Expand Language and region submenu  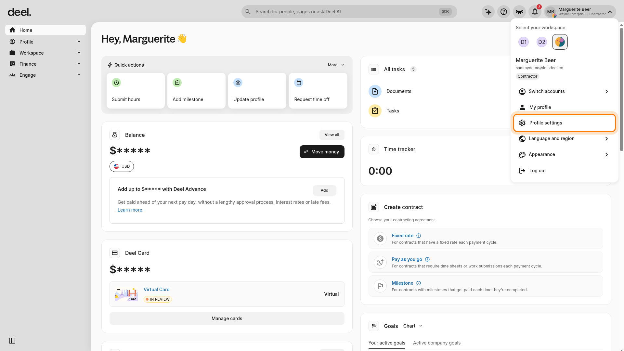pos(564,138)
